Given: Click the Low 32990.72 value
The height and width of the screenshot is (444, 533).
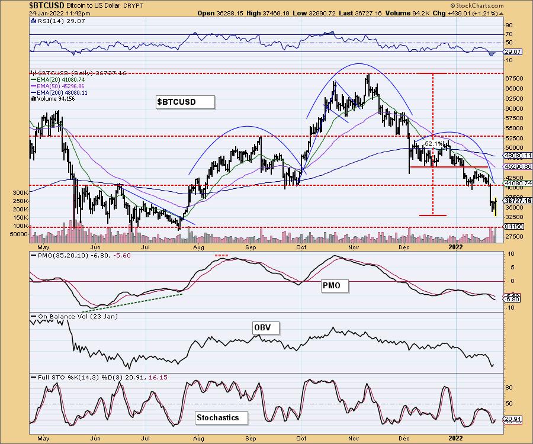Looking at the screenshot, I should (x=314, y=13).
